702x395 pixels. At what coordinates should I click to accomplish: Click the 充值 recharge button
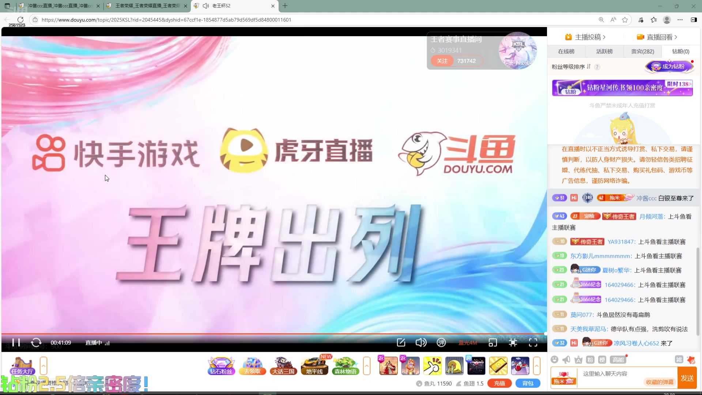pos(499,383)
